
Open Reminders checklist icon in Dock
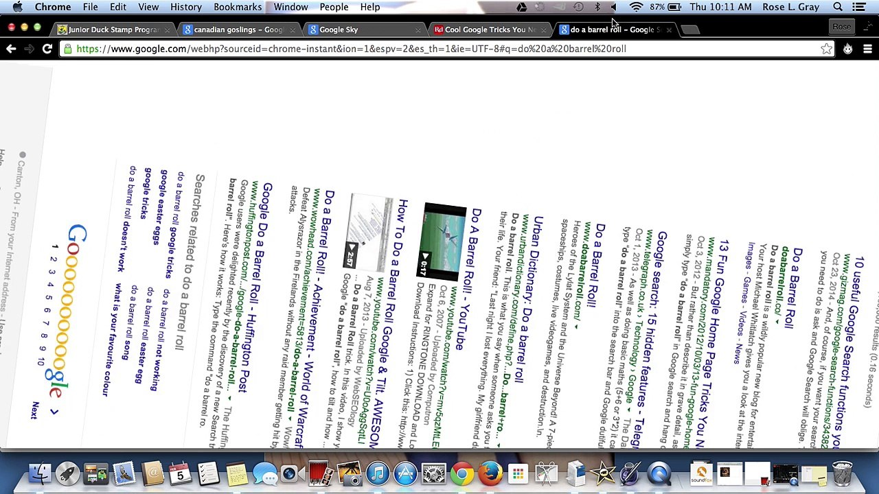tap(208, 473)
